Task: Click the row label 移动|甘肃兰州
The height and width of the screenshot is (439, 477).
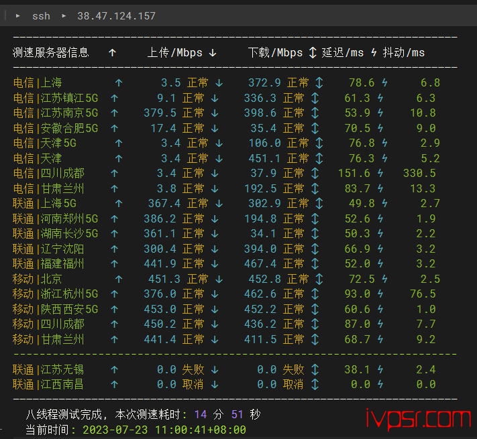Action: 49,339
